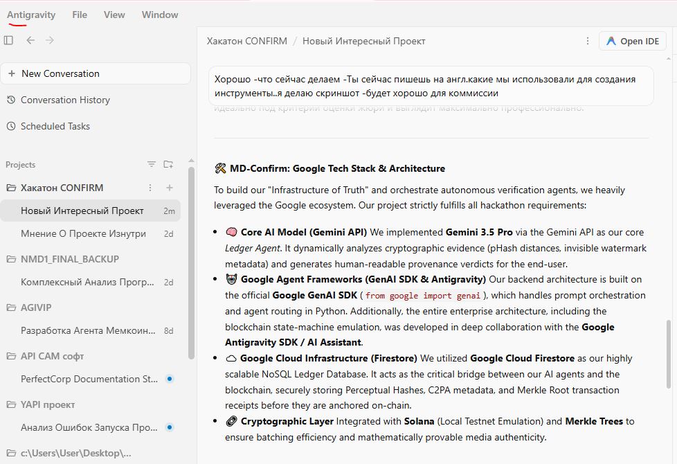Open the conversation more options menu
The height and width of the screenshot is (464, 677).
click(x=587, y=41)
